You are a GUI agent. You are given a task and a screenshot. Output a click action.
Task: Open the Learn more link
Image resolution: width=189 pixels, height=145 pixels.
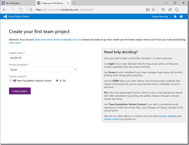15,43
